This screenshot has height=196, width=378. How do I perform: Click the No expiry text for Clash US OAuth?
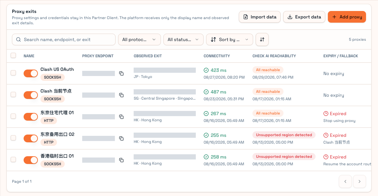point(334,73)
